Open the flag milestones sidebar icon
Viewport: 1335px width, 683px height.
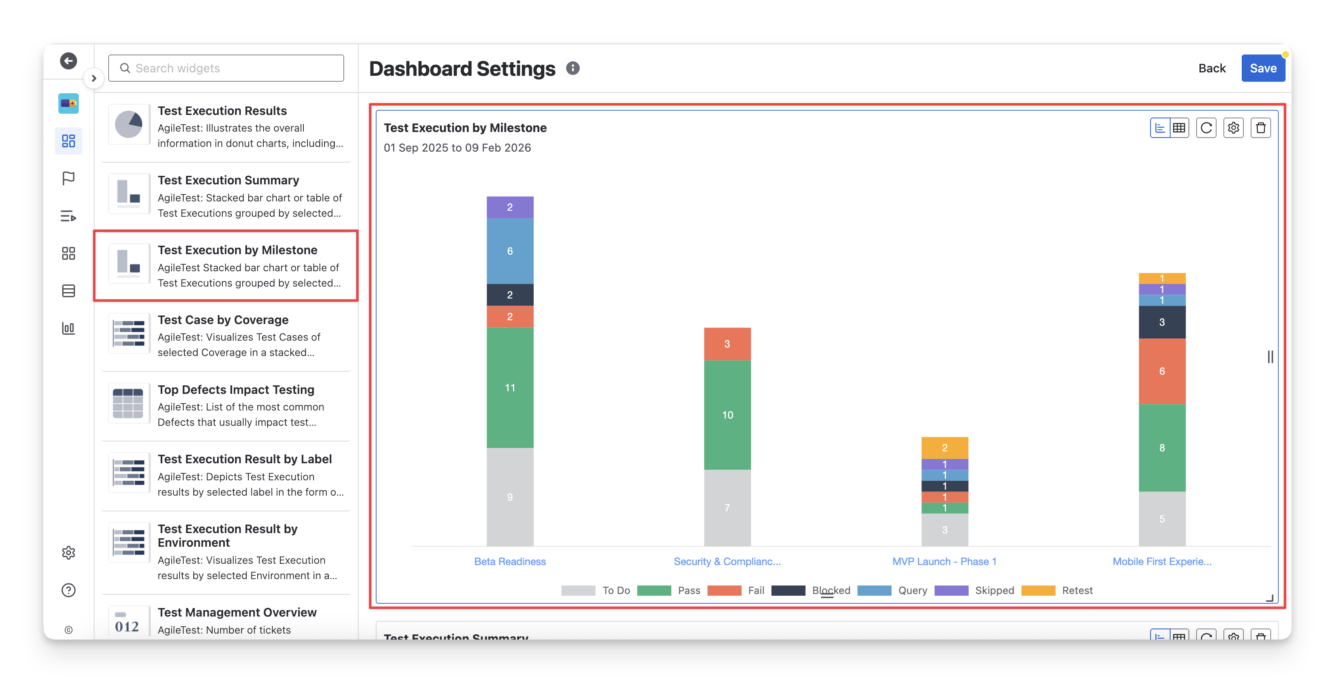coord(69,178)
